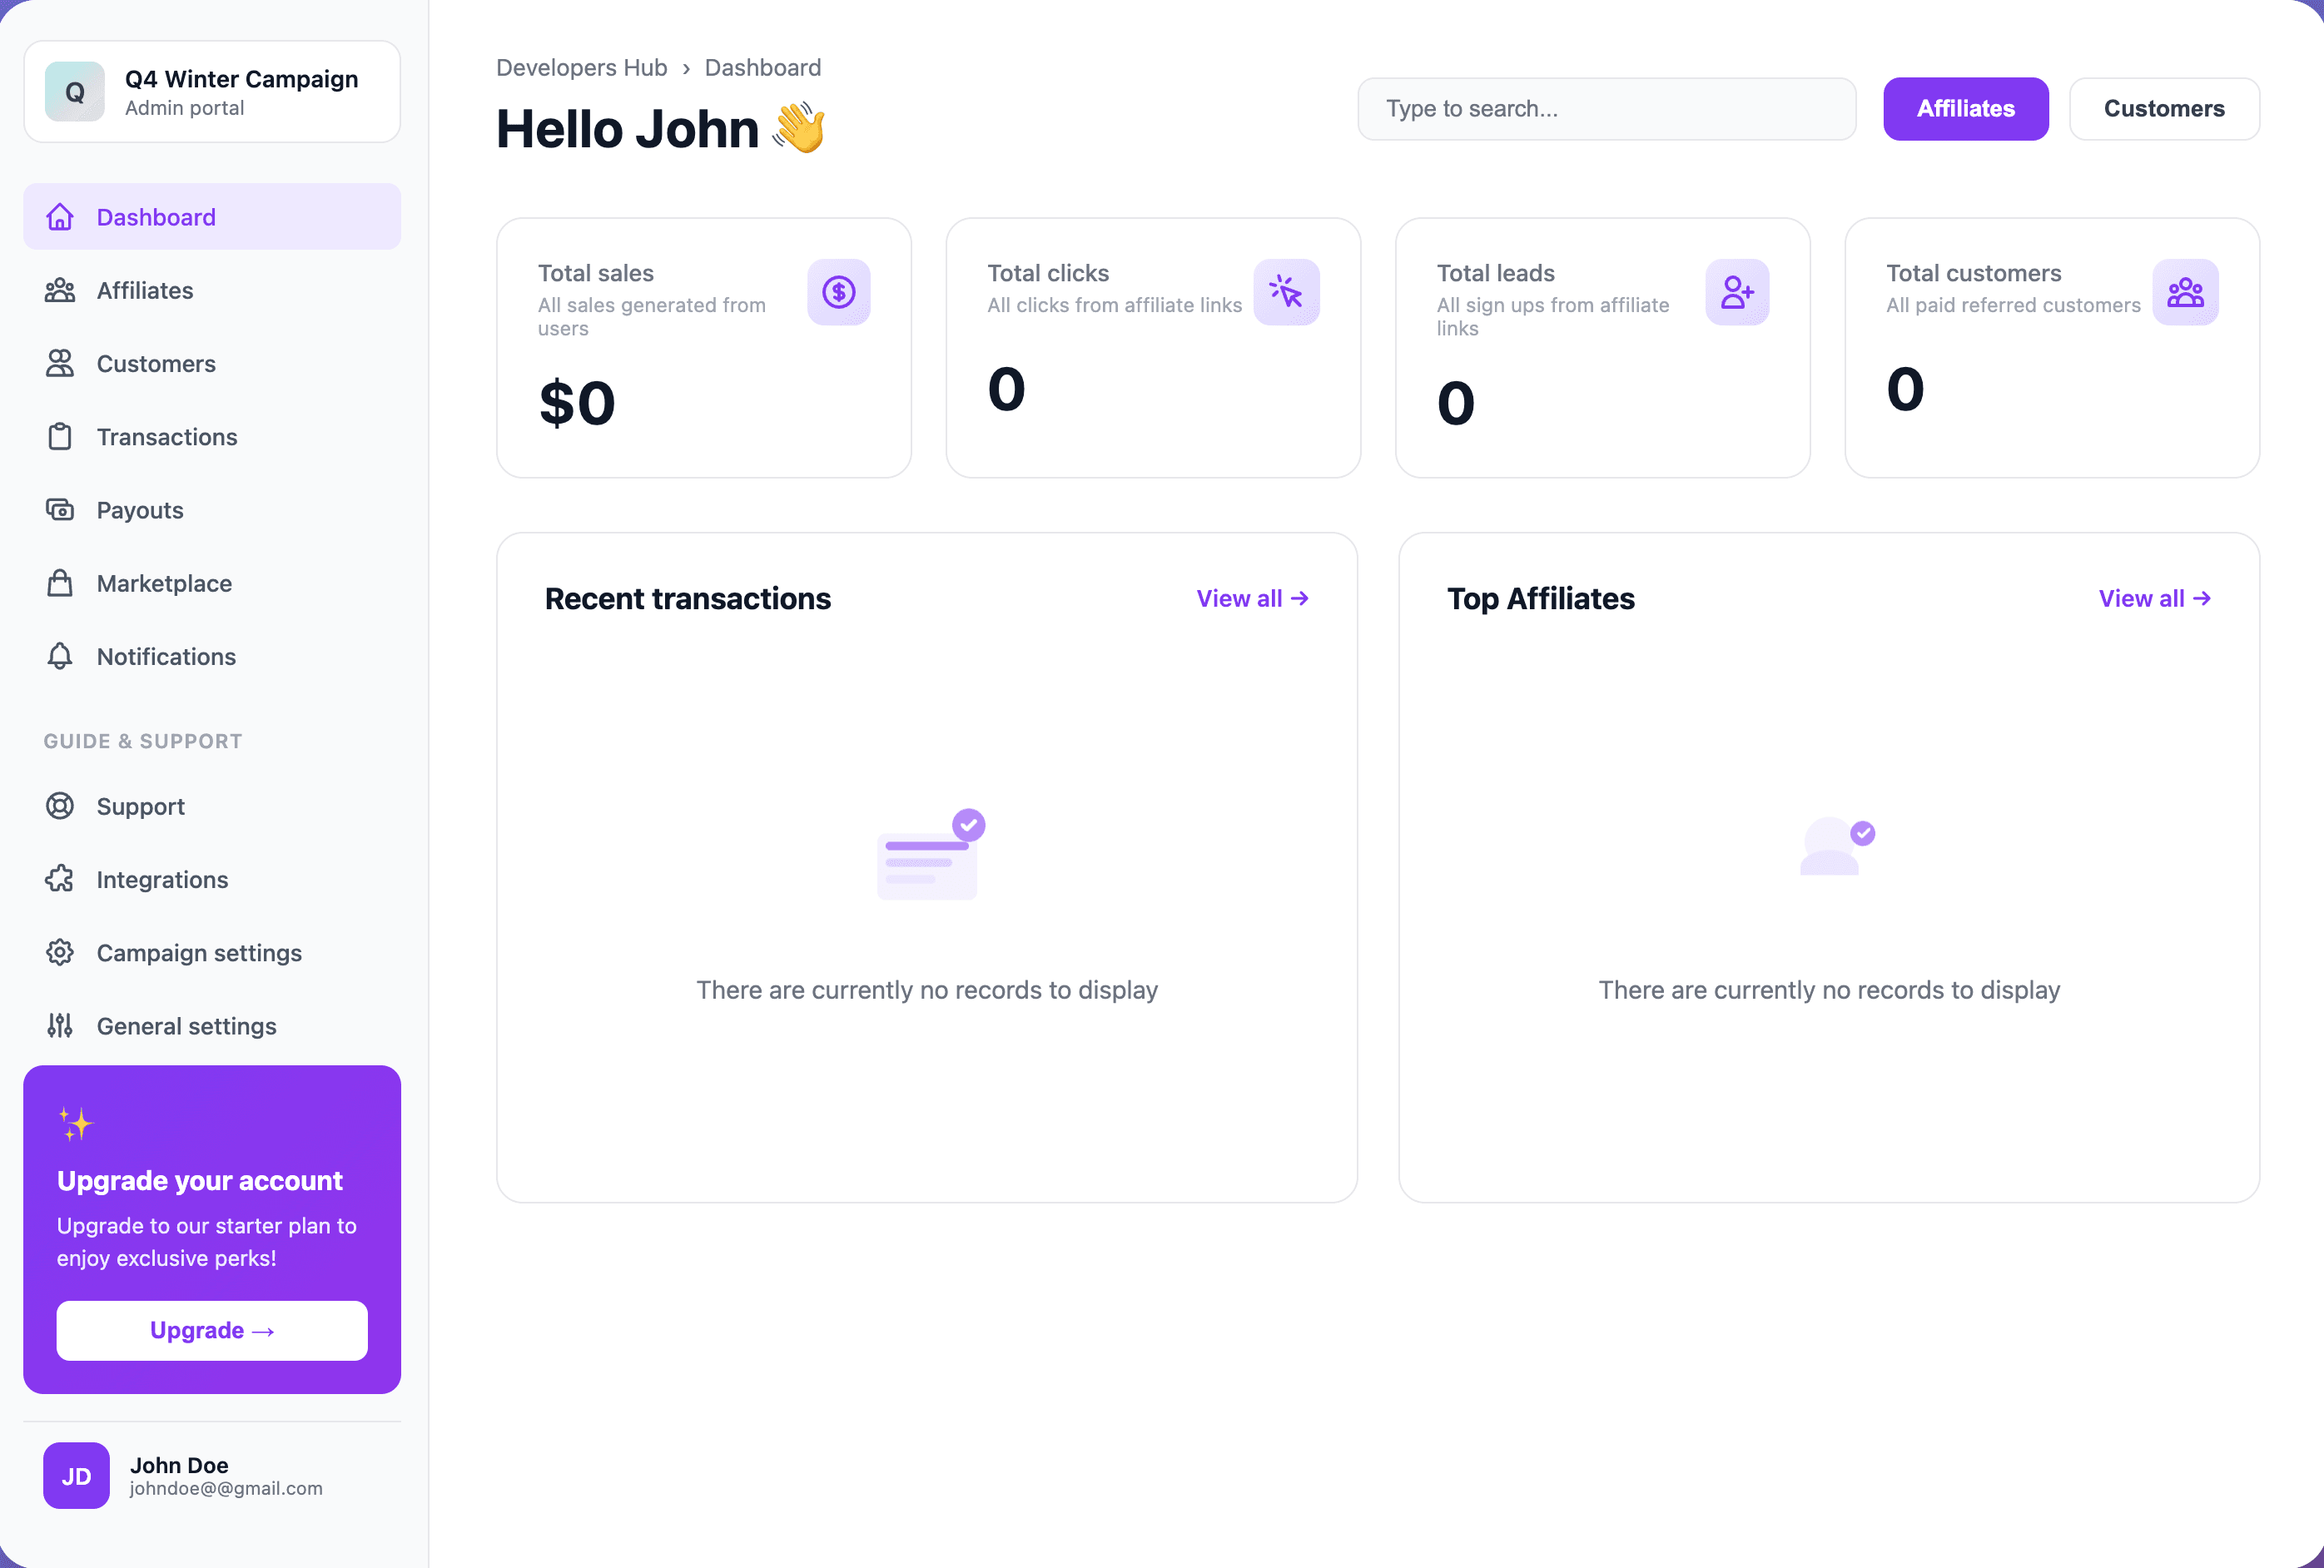Open Campaign settings from sidebar
This screenshot has width=2324, height=1568.
(x=212, y=952)
